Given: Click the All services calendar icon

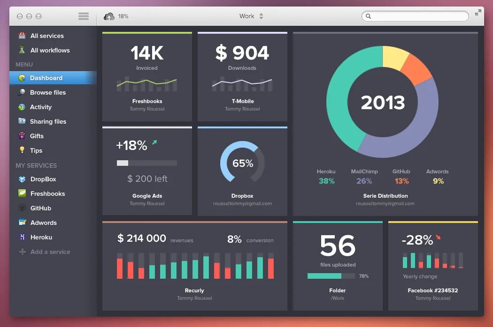Looking at the screenshot, I should click(22, 36).
